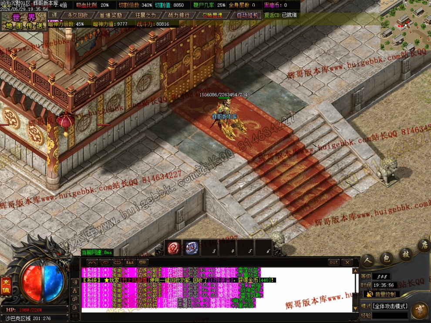Click the speaker icon in volume control

point(370,294)
